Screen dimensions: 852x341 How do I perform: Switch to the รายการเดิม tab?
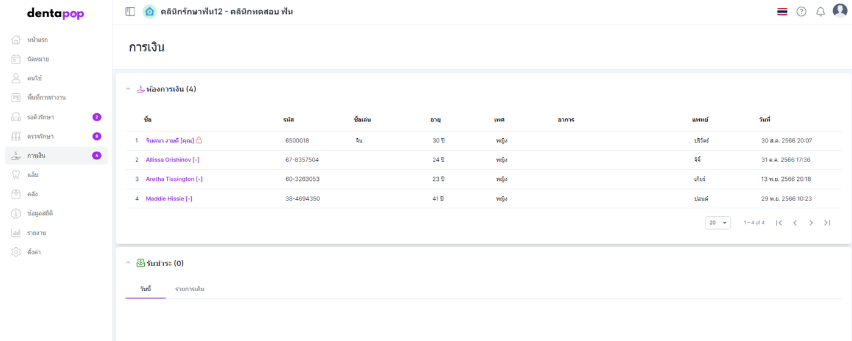click(x=190, y=289)
